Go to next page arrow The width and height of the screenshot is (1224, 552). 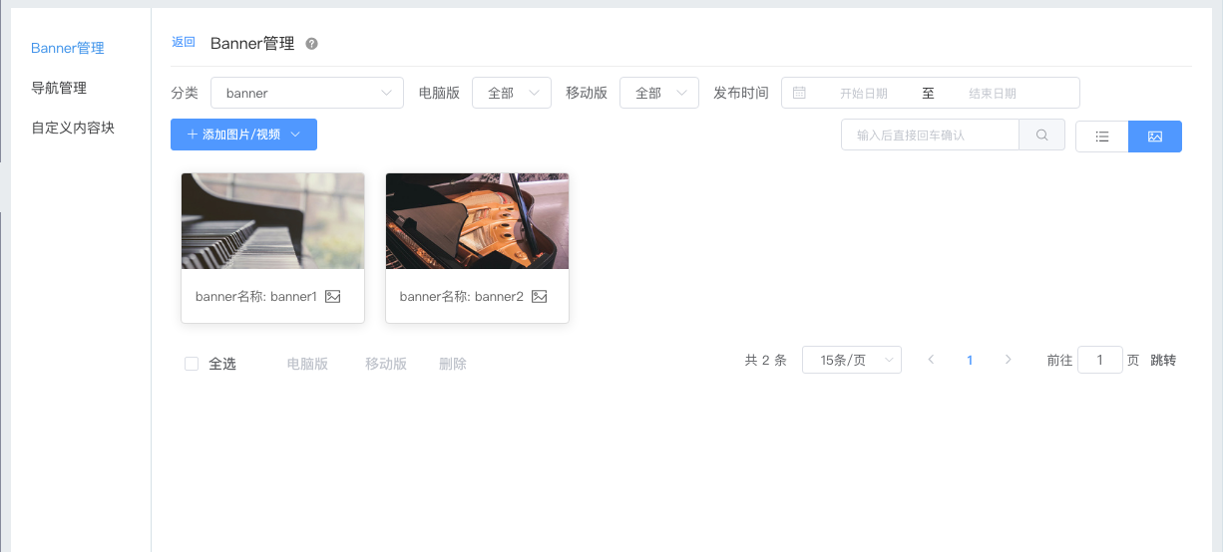tap(1008, 360)
